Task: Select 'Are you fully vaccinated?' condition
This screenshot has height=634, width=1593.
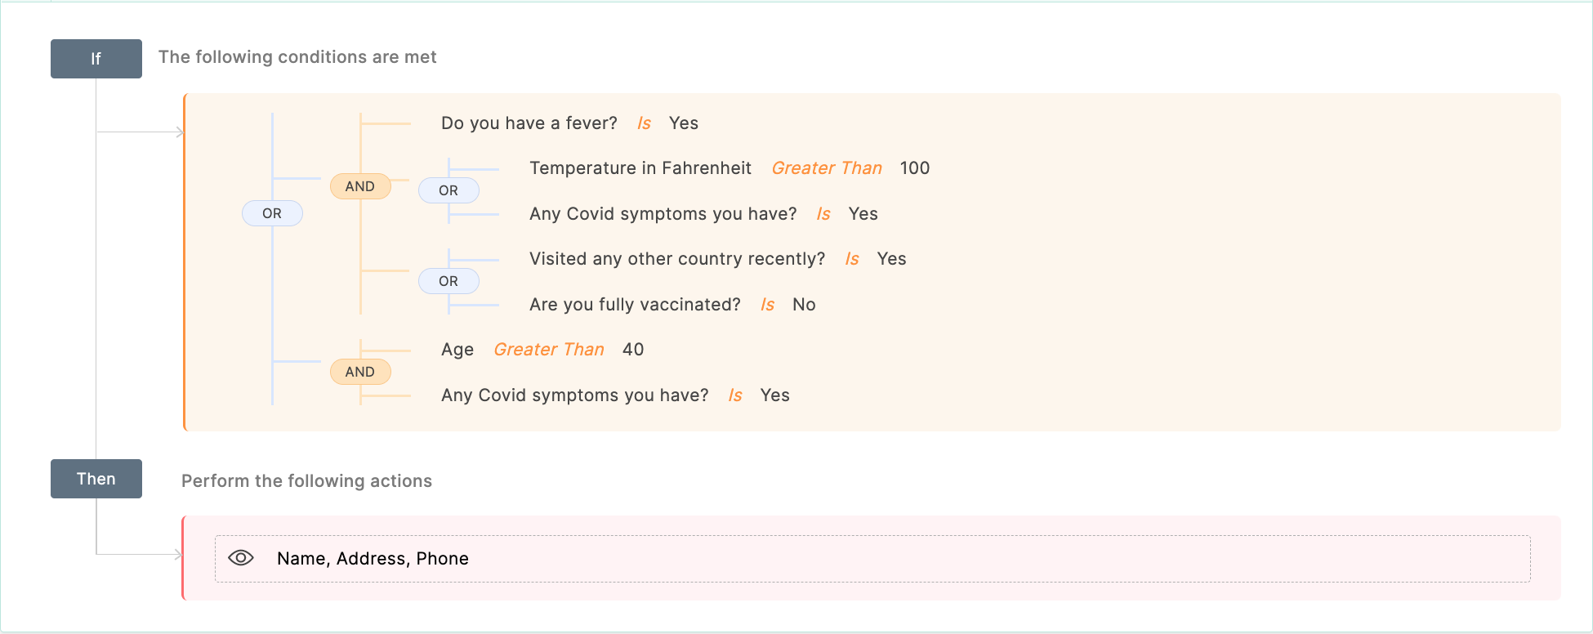Action: pos(635,305)
